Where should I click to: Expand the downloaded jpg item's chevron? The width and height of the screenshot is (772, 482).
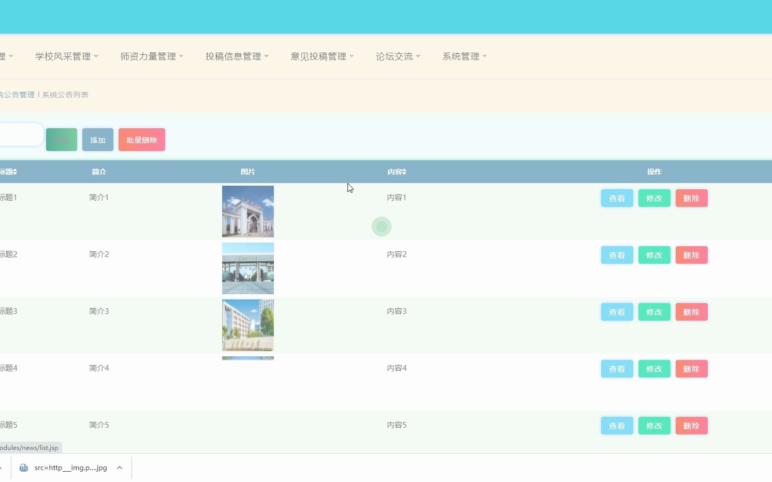coord(120,468)
